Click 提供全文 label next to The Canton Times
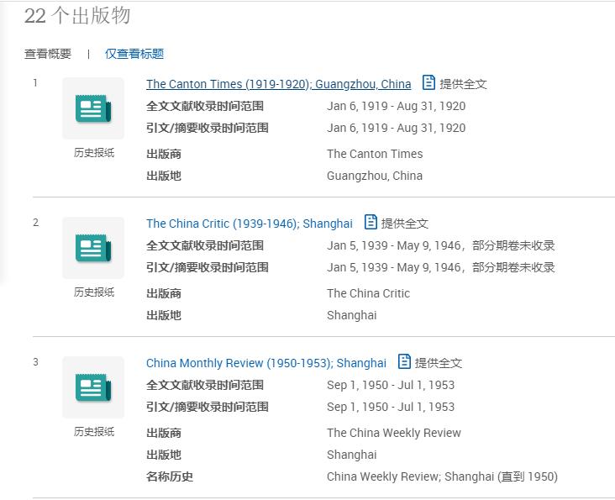The width and height of the screenshot is (615, 500). point(463,84)
